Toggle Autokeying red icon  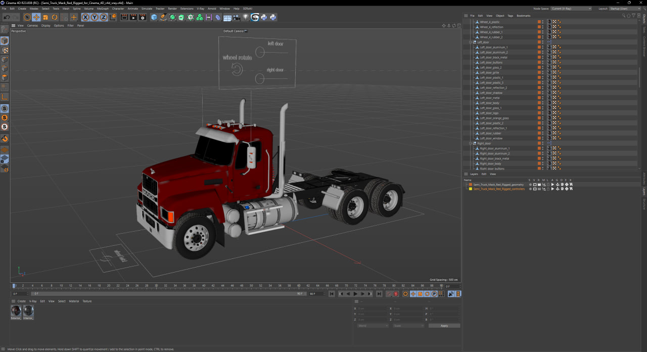coord(396,294)
